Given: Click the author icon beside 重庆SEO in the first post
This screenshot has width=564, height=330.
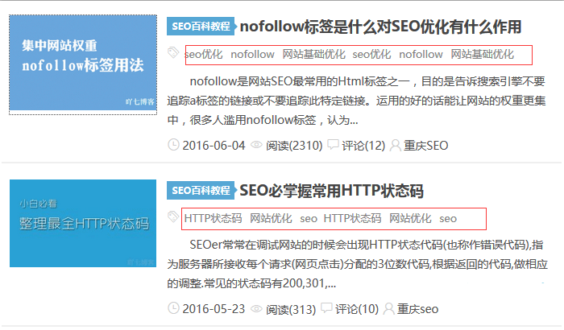Looking at the screenshot, I should 395,146.
